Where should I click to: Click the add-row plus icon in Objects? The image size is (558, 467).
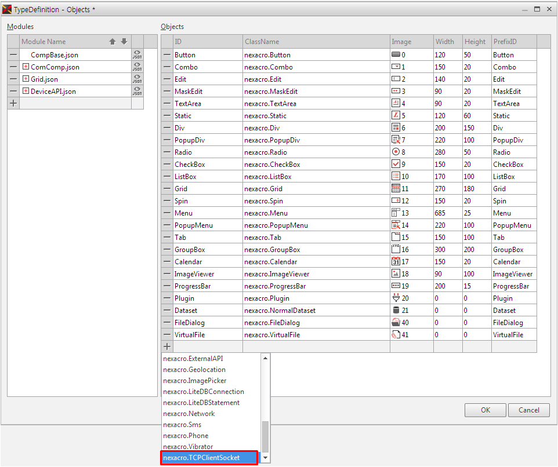click(x=167, y=346)
